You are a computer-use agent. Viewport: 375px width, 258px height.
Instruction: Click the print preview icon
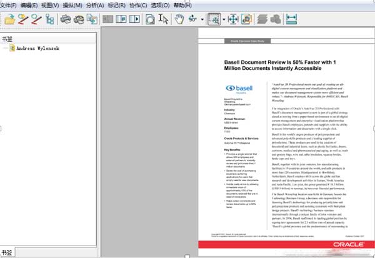coord(79,19)
